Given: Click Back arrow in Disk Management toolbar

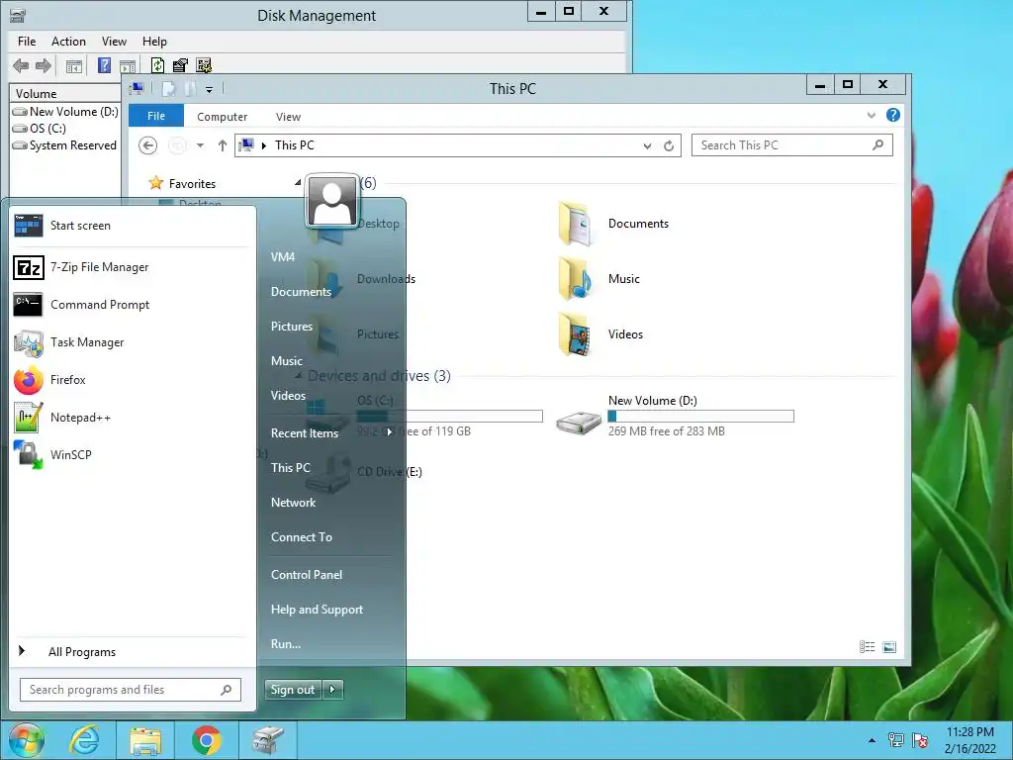Looking at the screenshot, I should pos(21,65).
